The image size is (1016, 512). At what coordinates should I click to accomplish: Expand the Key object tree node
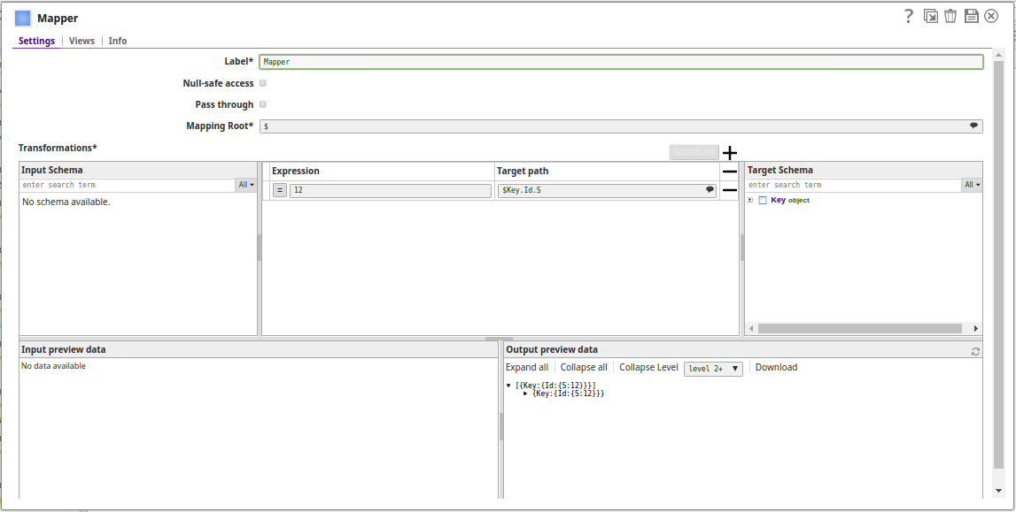(x=750, y=201)
